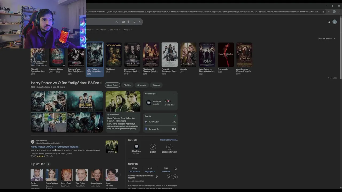Open the Araçlar dropdown

pyautogui.click(x=128, y=30)
